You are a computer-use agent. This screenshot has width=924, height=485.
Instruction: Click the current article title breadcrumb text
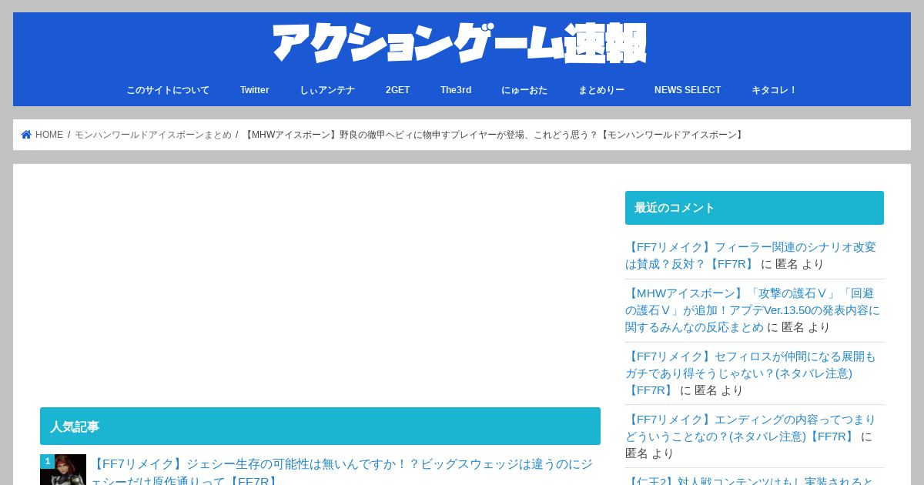point(494,135)
